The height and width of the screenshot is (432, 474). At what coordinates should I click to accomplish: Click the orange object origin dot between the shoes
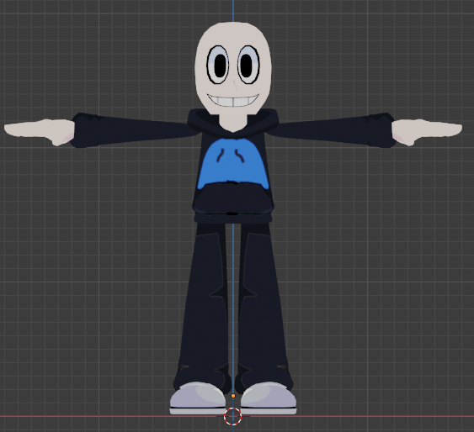(x=233, y=396)
